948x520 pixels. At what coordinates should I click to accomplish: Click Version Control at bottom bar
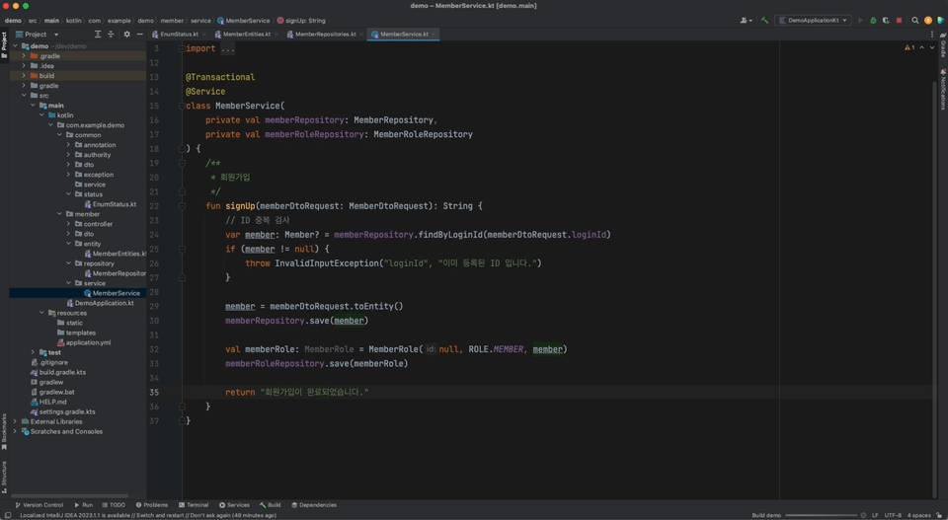pos(39,505)
